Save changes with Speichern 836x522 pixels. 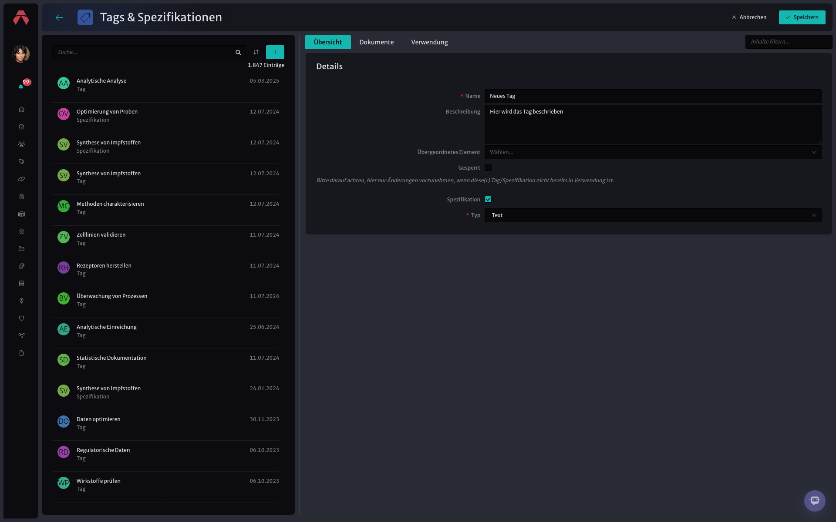pyautogui.click(x=802, y=17)
